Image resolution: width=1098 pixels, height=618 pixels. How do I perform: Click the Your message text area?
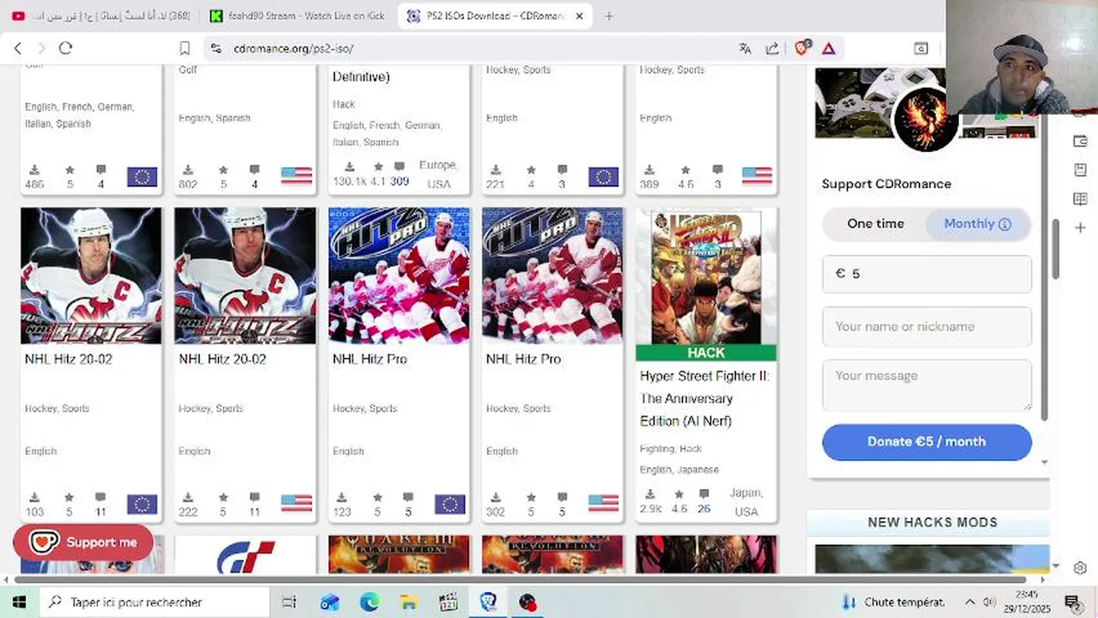pyautogui.click(x=926, y=385)
